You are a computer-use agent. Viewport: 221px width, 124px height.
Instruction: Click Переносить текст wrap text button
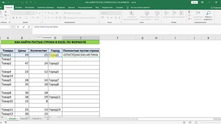coord(73,13)
